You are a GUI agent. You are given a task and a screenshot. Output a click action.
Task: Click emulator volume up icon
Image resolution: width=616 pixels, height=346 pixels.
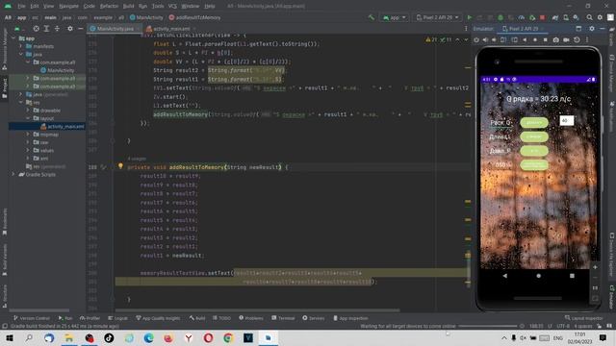click(x=485, y=39)
